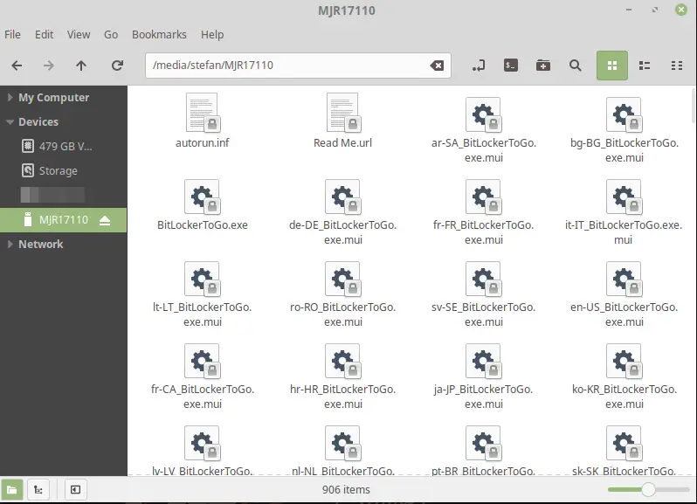697x504 pixels.
Task: Select BitLockerToGo.exe file
Action: click(203, 205)
